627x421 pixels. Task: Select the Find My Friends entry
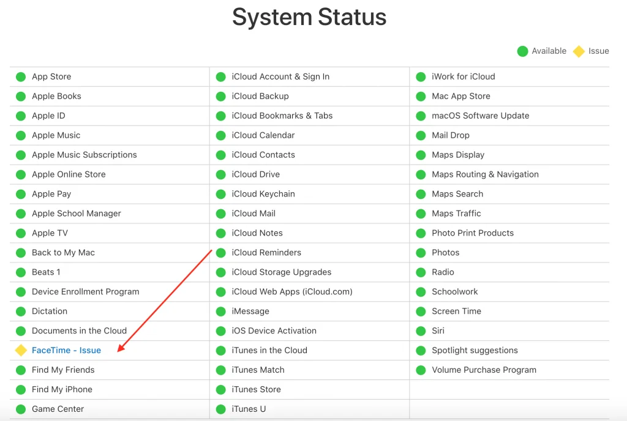point(63,370)
